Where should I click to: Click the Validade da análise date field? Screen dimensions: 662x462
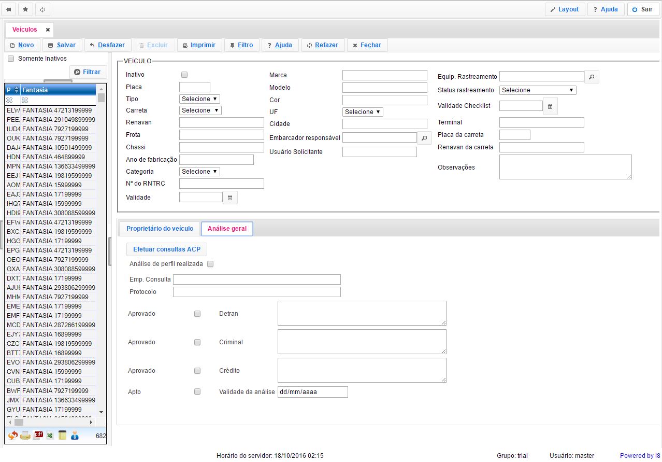pos(313,392)
